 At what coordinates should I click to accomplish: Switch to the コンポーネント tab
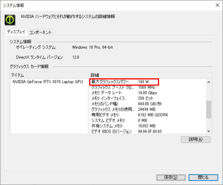coord(41,32)
